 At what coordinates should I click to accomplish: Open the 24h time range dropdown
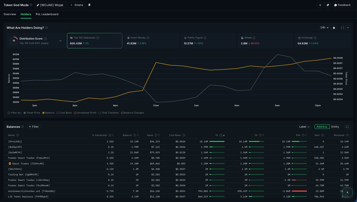[324, 28]
